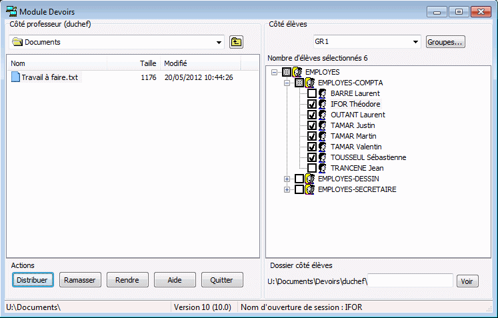Click the TOUSSEUL Sébastienne user icon

pyautogui.click(x=323, y=157)
